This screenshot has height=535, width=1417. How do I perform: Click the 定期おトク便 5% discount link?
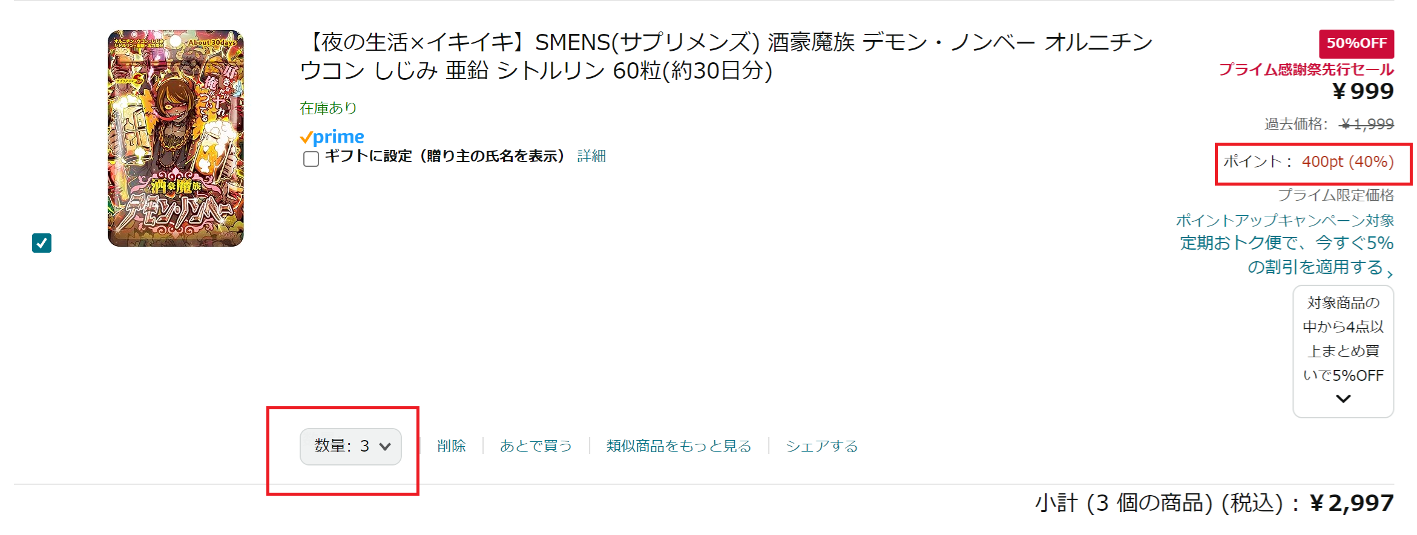tap(1286, 255)
